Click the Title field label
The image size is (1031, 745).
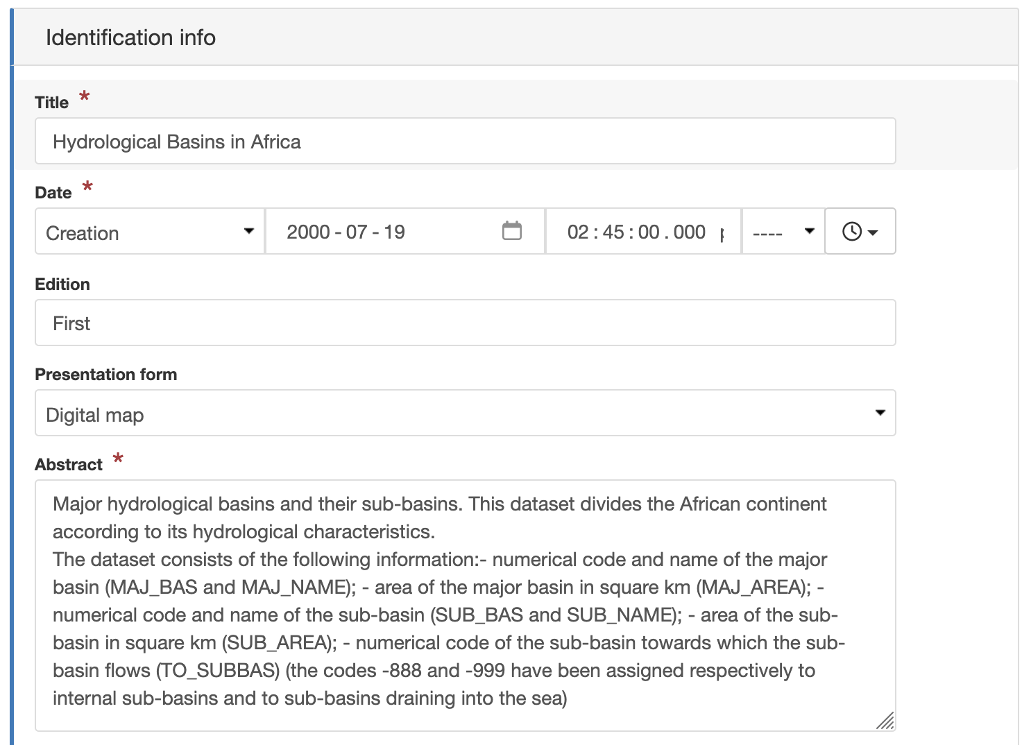pyautogui.click(x=52, y=103)
